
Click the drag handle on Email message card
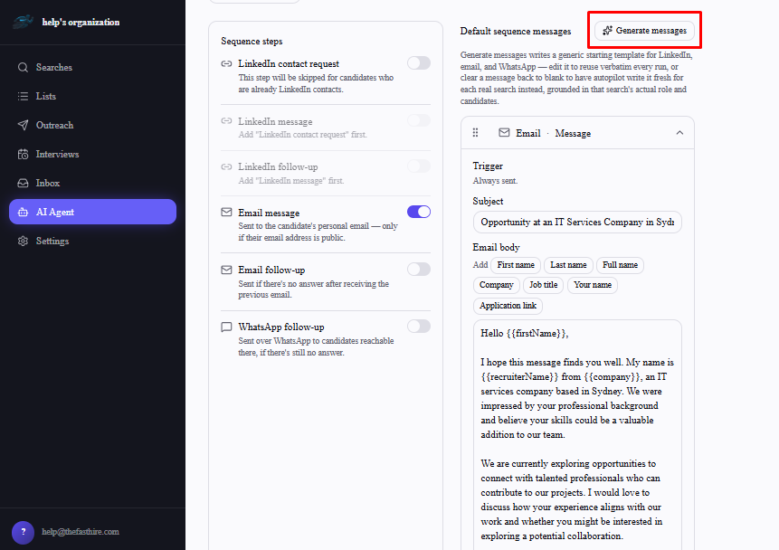pyautogui.click(x=475, y=133)
